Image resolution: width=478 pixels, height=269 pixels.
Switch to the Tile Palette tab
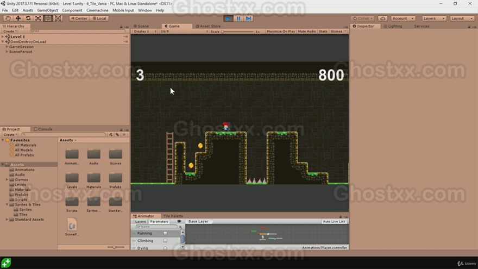pyautogui.click(x=173, y=216)
